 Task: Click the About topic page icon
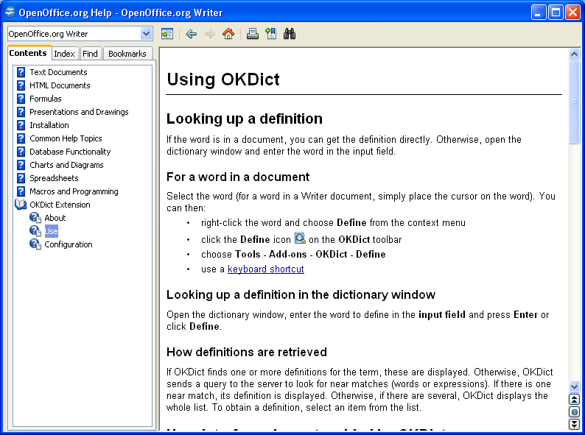(35, 218)
